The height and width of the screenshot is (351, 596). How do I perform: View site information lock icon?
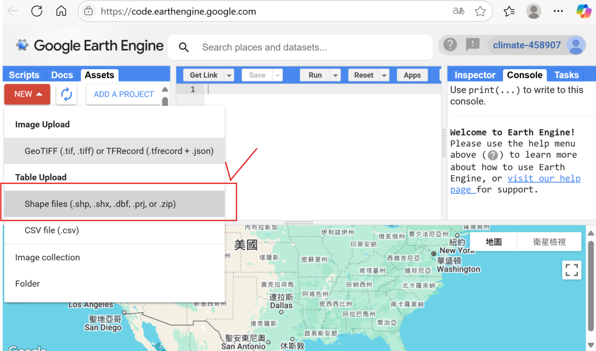coord(88,12)
